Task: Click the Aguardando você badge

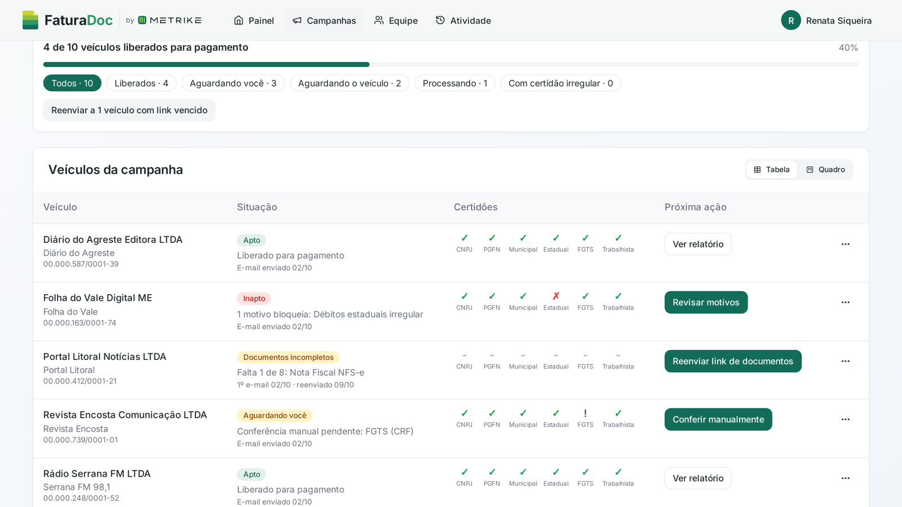Action: pos(275,416)
